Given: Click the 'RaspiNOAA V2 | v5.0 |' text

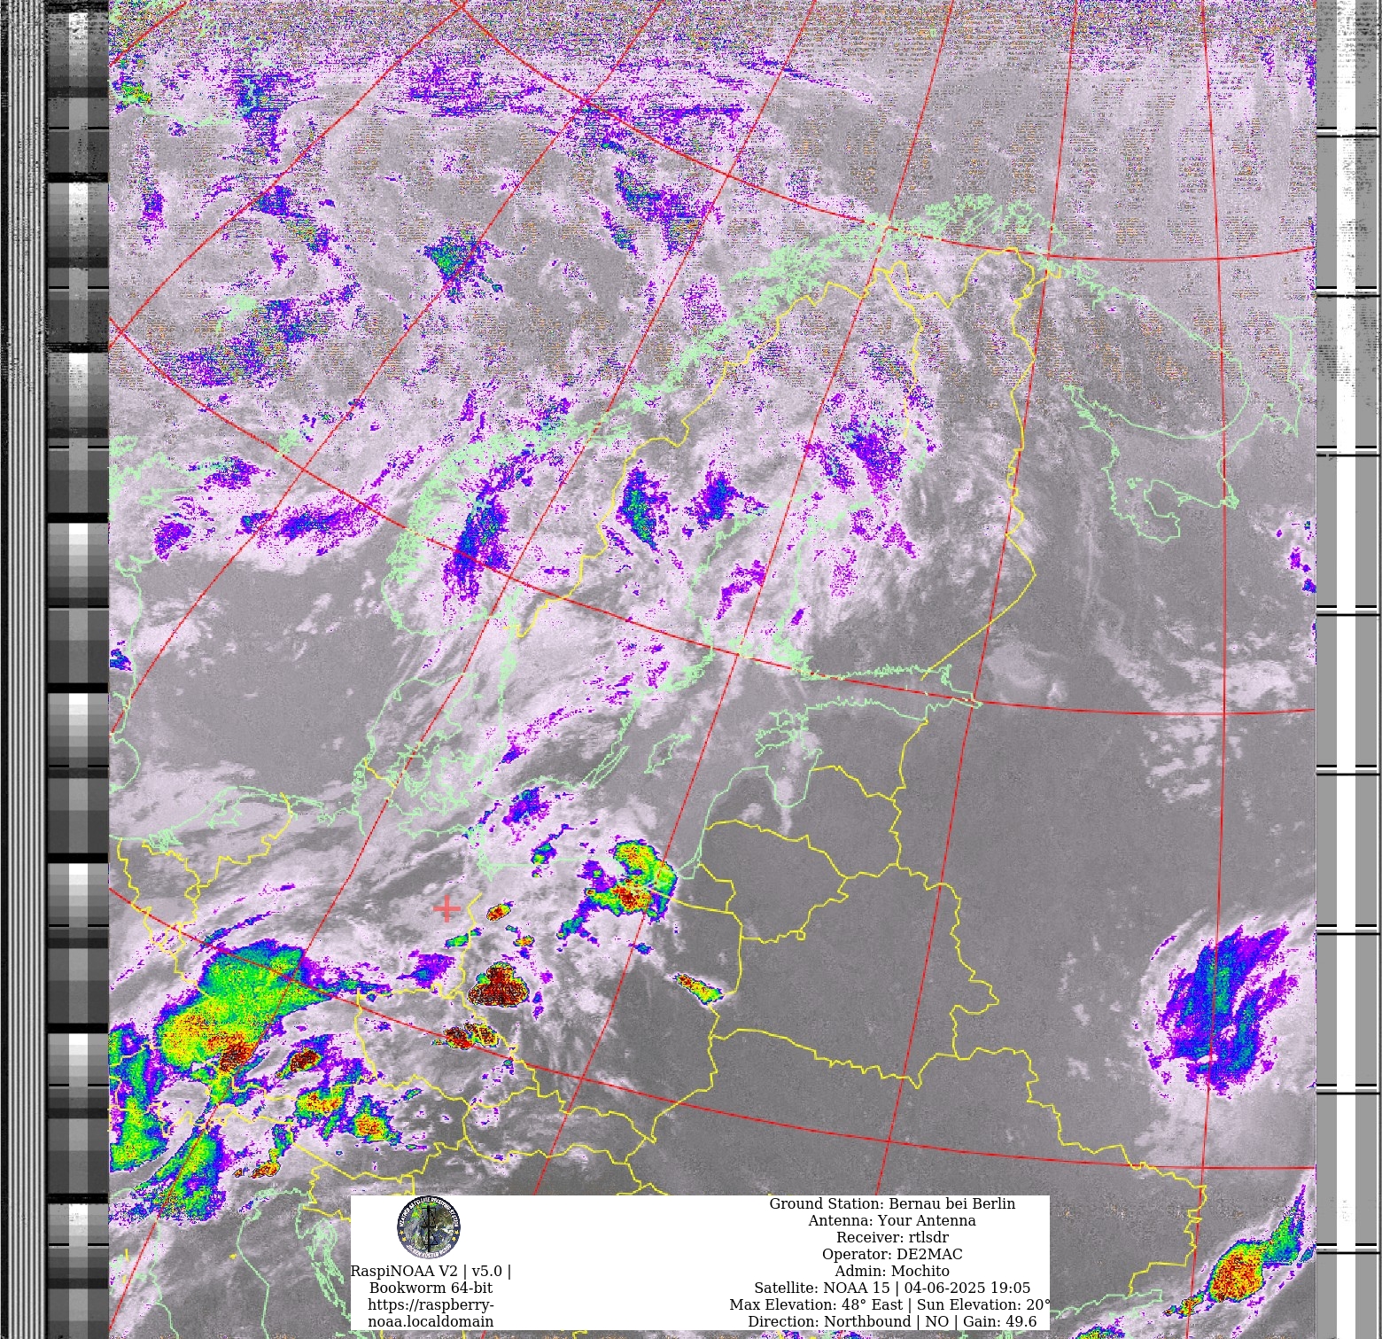Looking at the screenshot, I should [x=431, y=1271].
